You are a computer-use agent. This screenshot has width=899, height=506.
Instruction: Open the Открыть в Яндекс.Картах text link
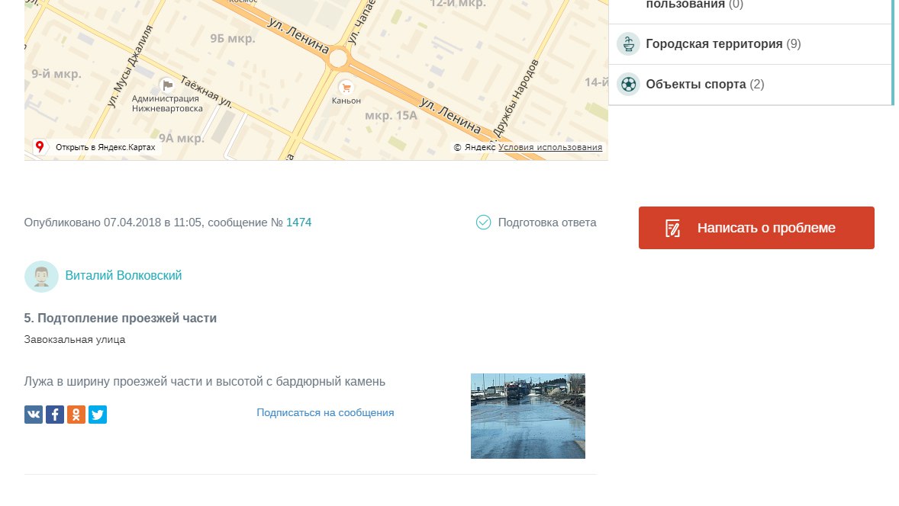click(x=105, y=147)
